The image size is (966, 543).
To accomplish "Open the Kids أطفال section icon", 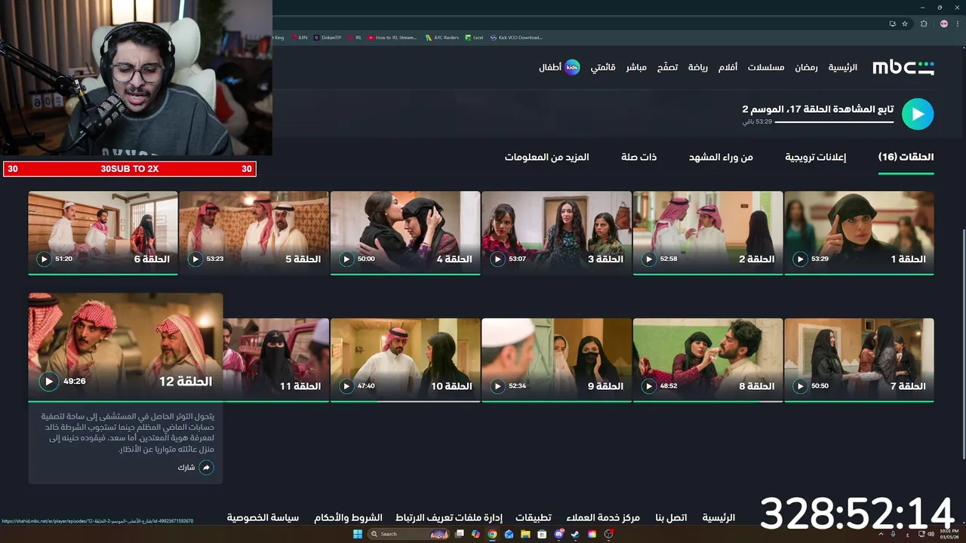I will 573,67.
